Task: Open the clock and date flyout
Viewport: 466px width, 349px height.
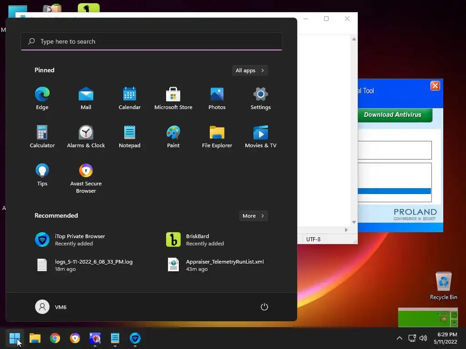Action: coord(446,338)
